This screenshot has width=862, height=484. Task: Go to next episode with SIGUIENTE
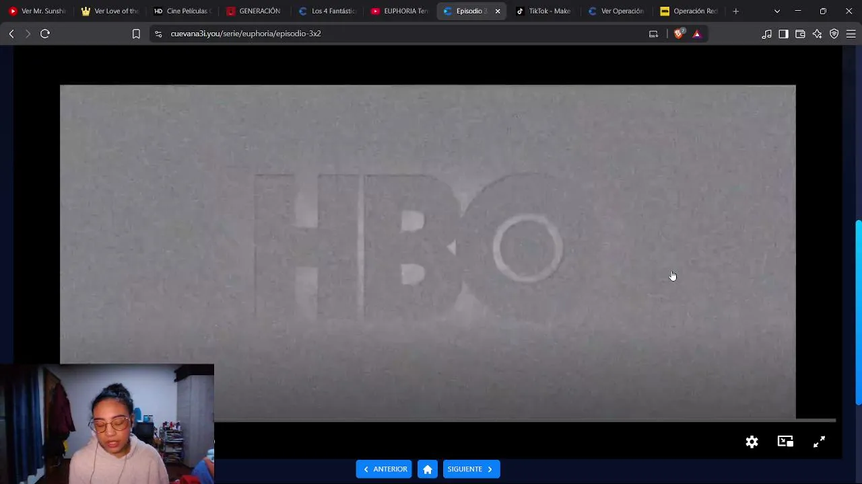[x=471, y=469]
